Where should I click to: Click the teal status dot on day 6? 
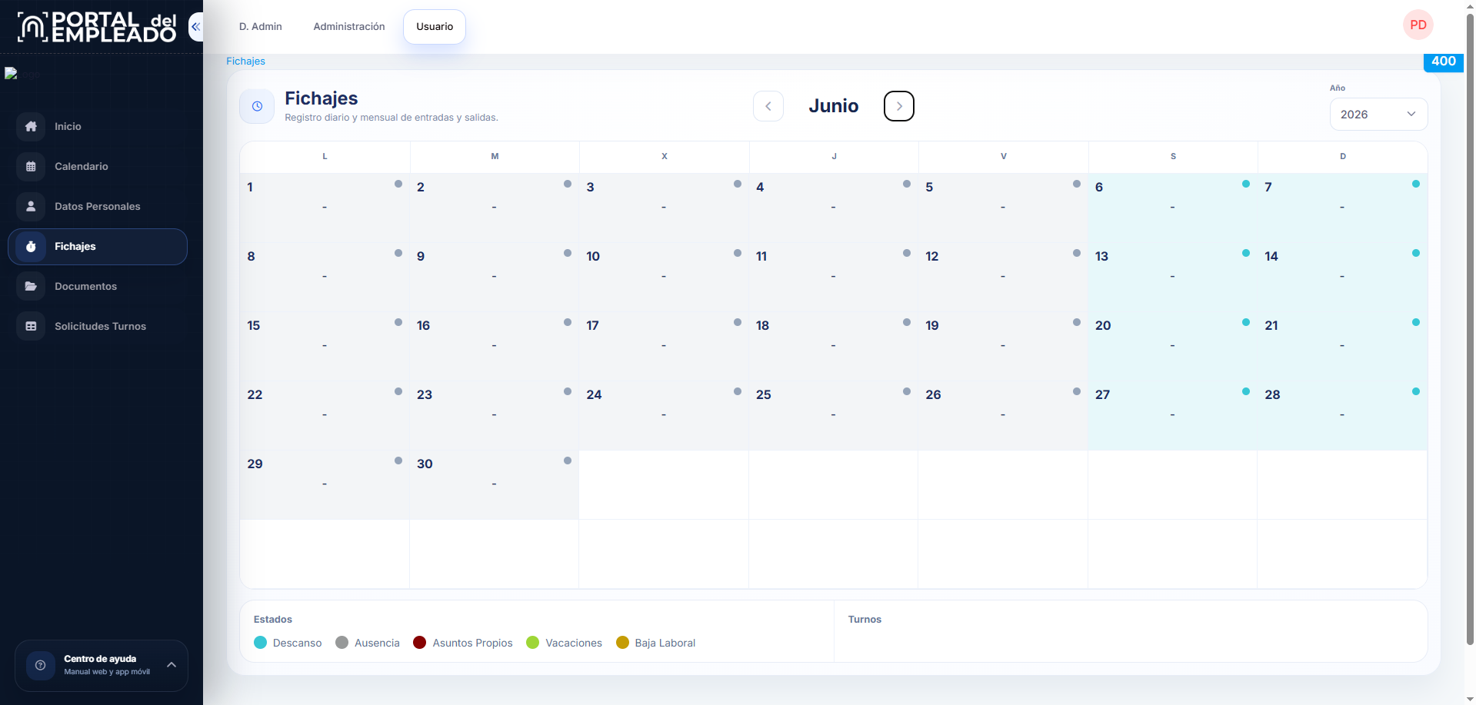click(x=1246, y=184)
